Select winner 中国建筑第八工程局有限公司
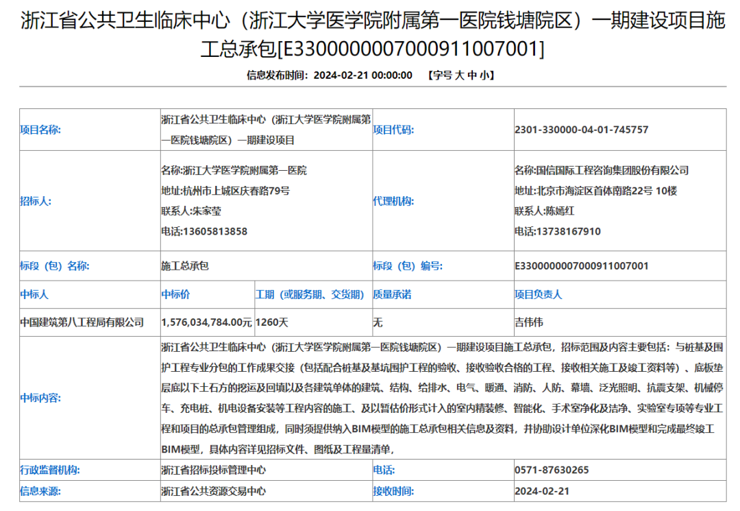740x511 pixels. click(82, 322)
